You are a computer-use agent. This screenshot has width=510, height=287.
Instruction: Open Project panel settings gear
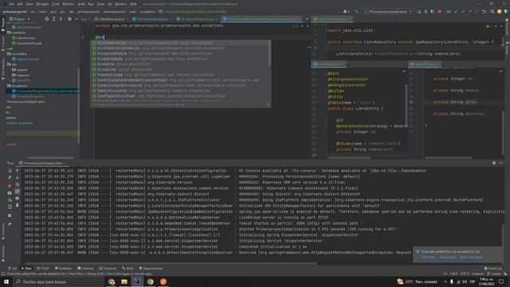[x=69, y=19]
